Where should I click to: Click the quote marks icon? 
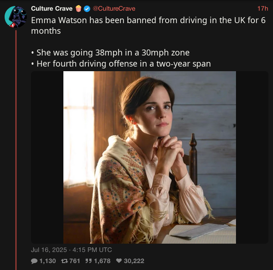pos(88,261)
